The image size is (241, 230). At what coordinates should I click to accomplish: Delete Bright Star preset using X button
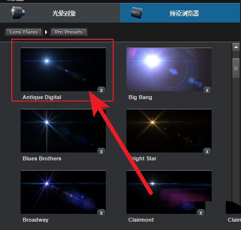click(207, 152)
